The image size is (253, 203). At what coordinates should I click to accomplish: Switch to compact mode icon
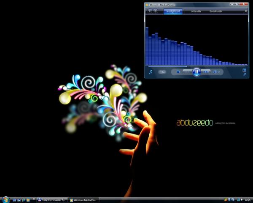[244, 74]
